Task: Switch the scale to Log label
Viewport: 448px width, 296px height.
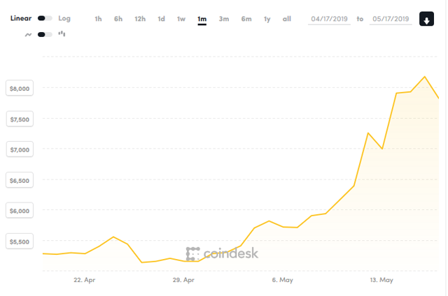Action: [x=64, y=18]
